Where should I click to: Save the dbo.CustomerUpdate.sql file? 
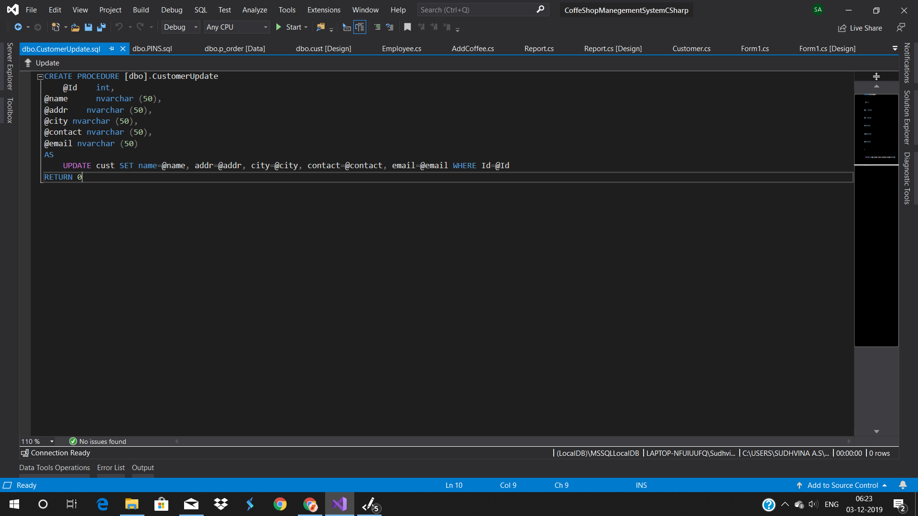pos(88,27)
